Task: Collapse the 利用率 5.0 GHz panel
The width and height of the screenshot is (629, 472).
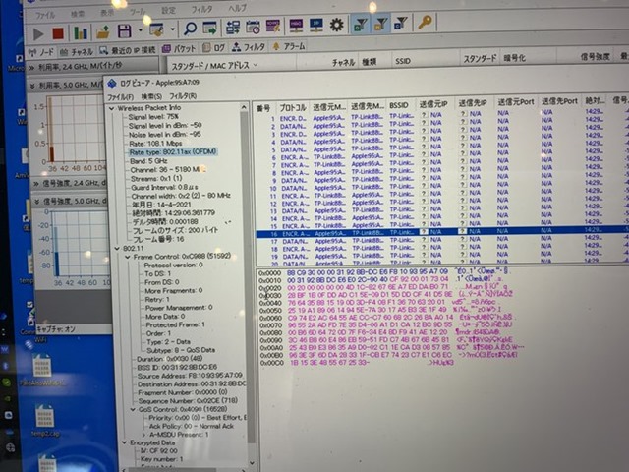Action: pos(32,86)
